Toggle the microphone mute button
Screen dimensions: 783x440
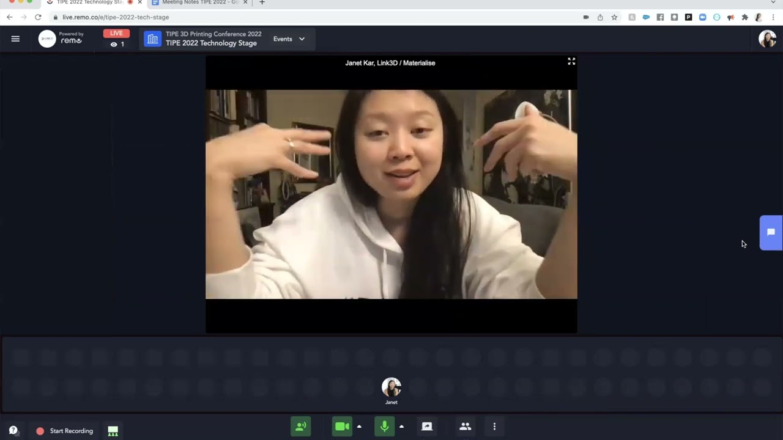385,427
